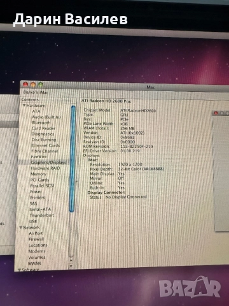This screenshot has width=229, height=306.
Task: Select Firewall under Network
Action: [x=36, y=239]
